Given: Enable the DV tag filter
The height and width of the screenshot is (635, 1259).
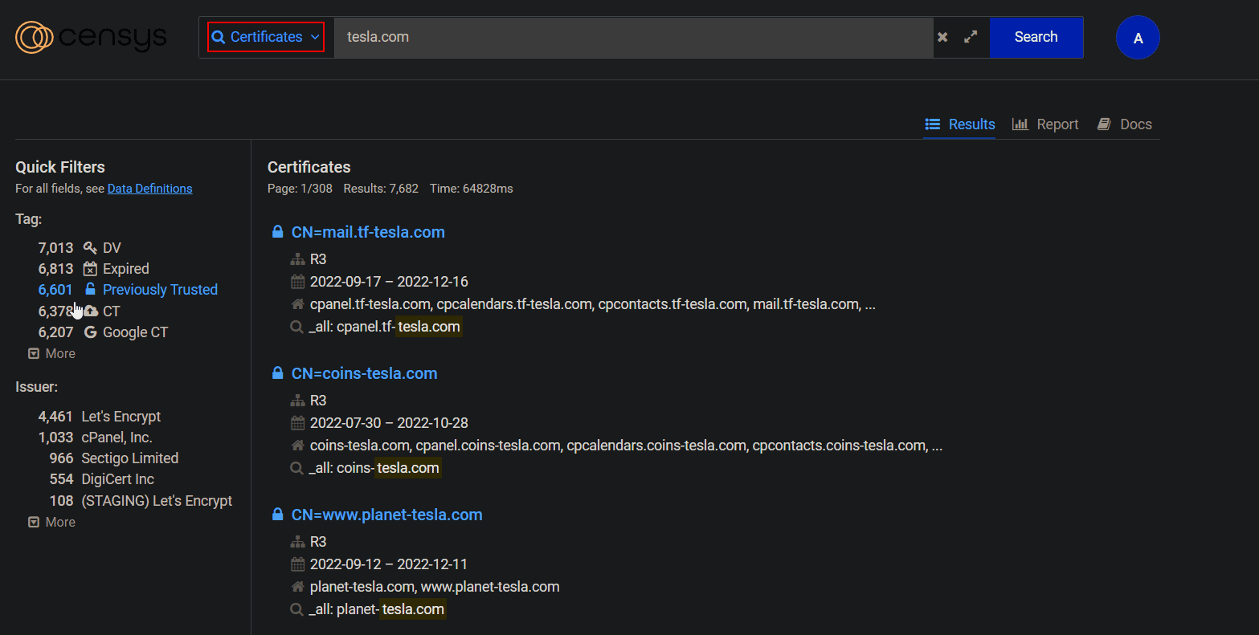Looking at the screenshot, I should coord(111,247).
